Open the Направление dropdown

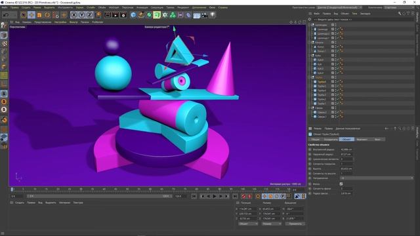click(377, 178)
